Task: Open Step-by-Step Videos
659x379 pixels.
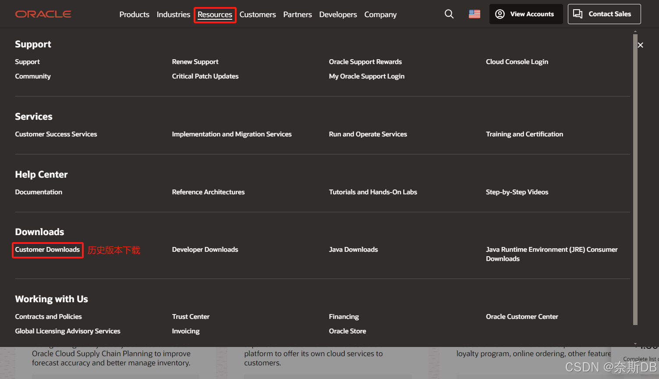Action: 517,192
